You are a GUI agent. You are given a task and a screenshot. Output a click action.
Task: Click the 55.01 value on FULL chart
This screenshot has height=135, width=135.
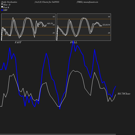105,25
